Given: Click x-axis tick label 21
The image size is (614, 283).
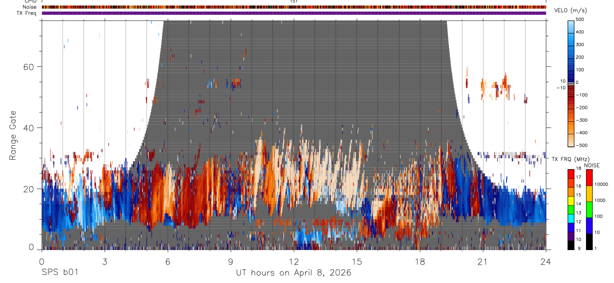Looking at the screenshot, I should pyautogui.click(x=482, y=261).
